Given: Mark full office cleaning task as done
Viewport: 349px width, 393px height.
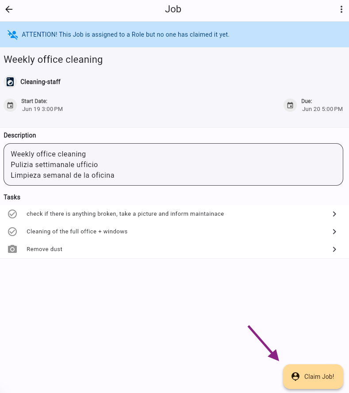Looking at the screenshot, I should [x=12, y=232].
